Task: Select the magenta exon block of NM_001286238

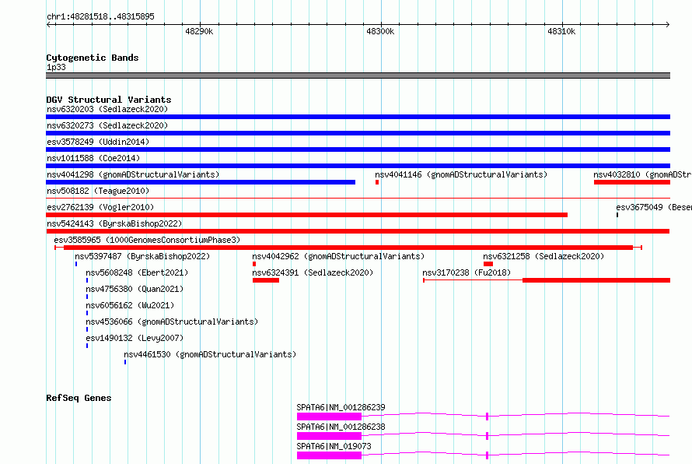Action: point(329,436)
